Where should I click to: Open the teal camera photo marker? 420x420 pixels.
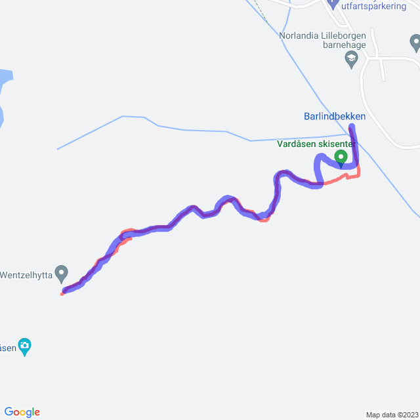25,346
